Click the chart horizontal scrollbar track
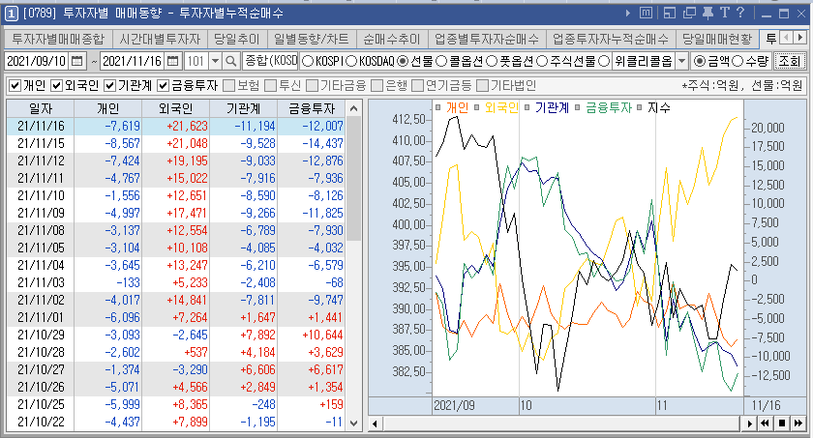Image resolution: width=813 pixels, height=438 pixels. pos(562,423)
